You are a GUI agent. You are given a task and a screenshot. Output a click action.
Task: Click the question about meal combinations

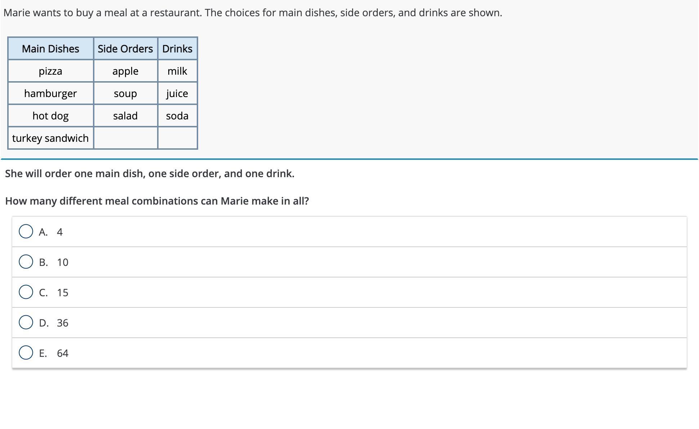pos(157,201)
